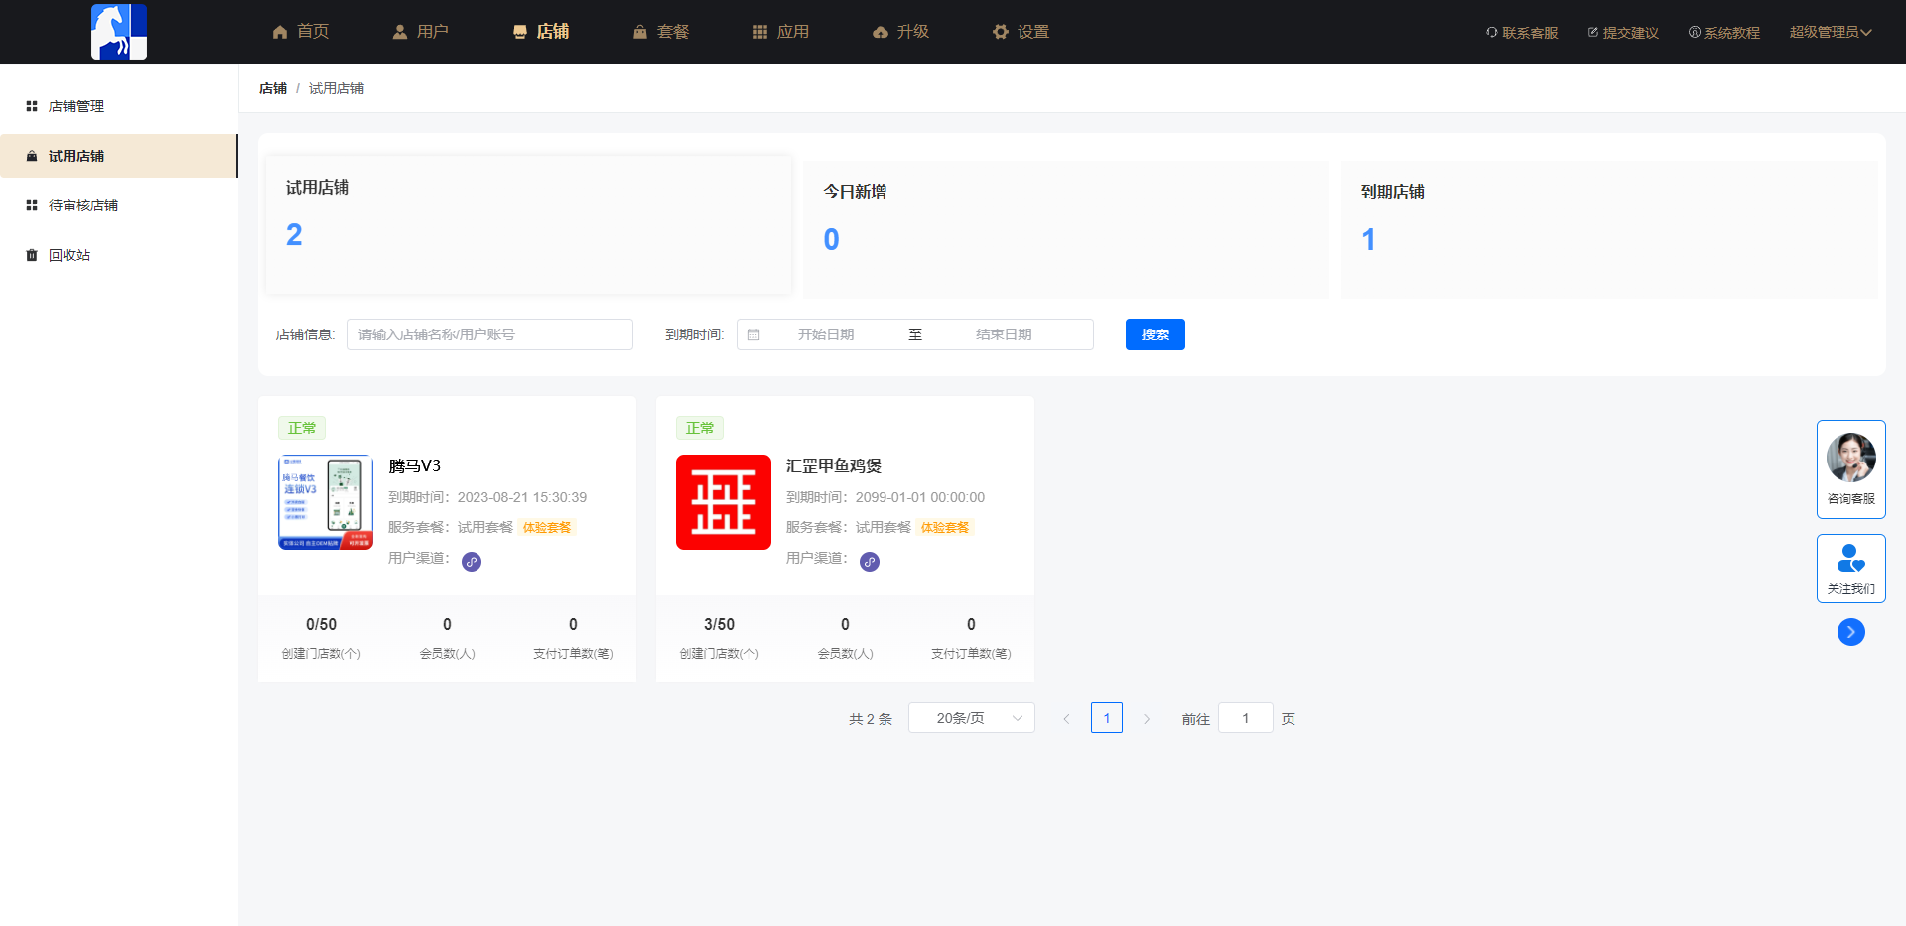Focus the 店铺信息 search input
The height and width of the screenshot is (926, 1906).
490,334
